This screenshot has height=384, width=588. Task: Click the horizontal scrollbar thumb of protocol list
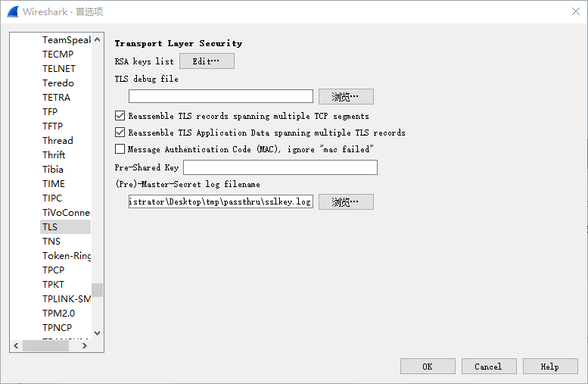45,345
